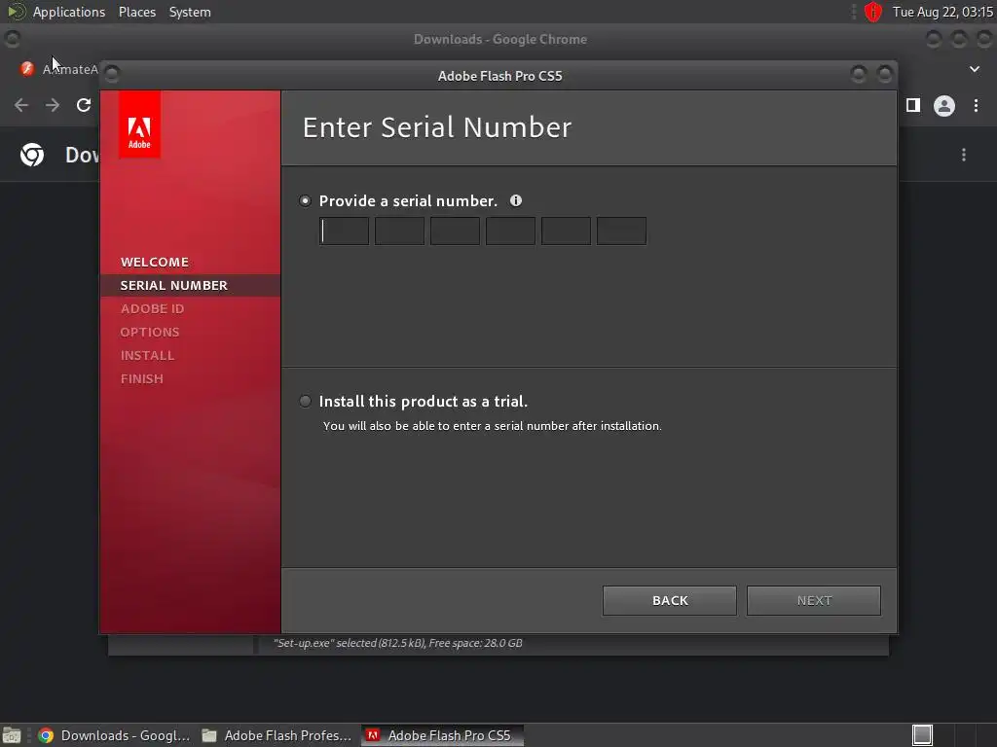
Task: Select the FINISH step in the sidebar
Action: 142,378
